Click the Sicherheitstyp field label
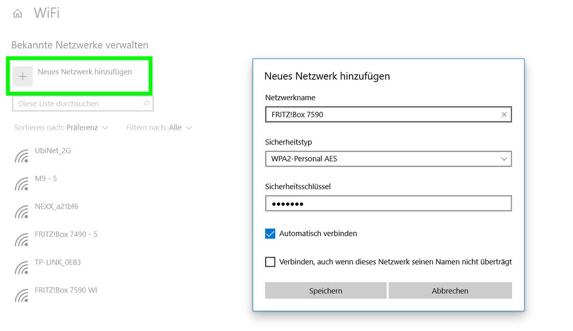Screen dimensions: 573x331 [x=289, y=142]
